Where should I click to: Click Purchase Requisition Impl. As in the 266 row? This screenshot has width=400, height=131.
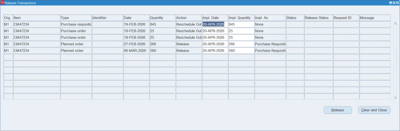pyautogui.click(x=270, y=44)
